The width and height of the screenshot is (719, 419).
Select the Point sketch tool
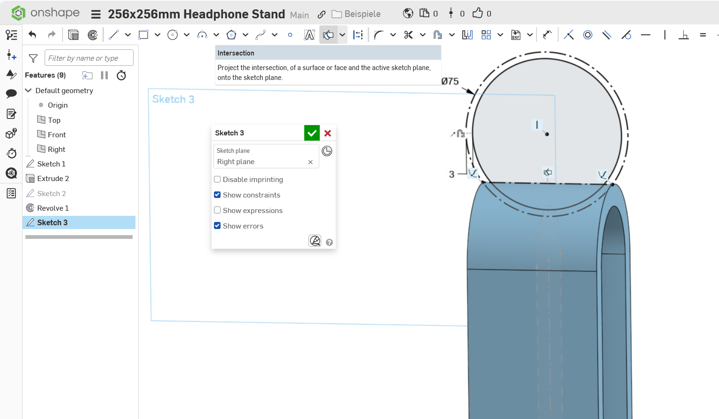[x=290, y=35]
